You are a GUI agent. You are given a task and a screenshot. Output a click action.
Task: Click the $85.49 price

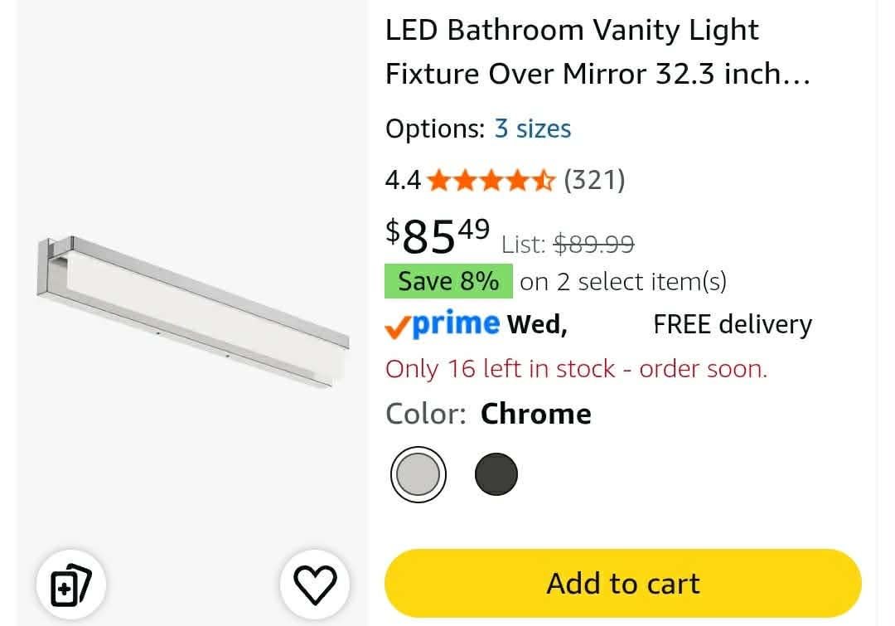(x=438, y=236)
